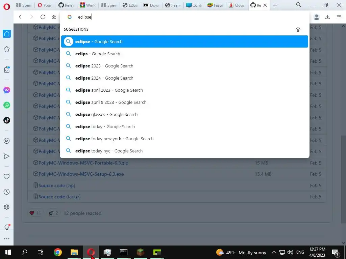The image size is (346, 259).
Task: Open My Flow arrow icon
Action: tap(7, 156)
